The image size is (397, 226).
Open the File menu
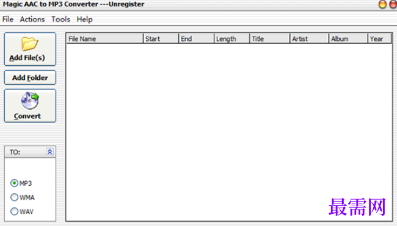click(x=8, y=19)
